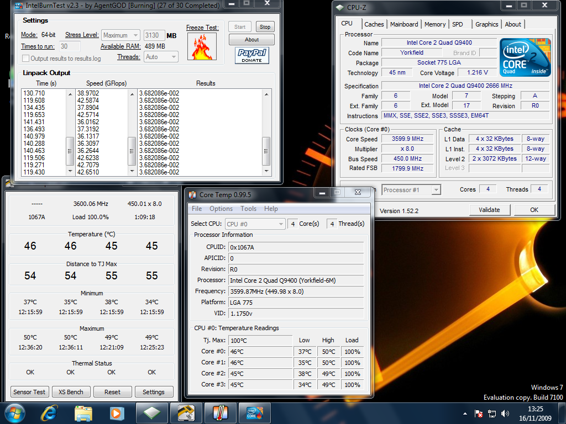This screenshot has height=424, width=566.
Task: Click the PayPal Donate image
Action: click(x=252, y=56)
